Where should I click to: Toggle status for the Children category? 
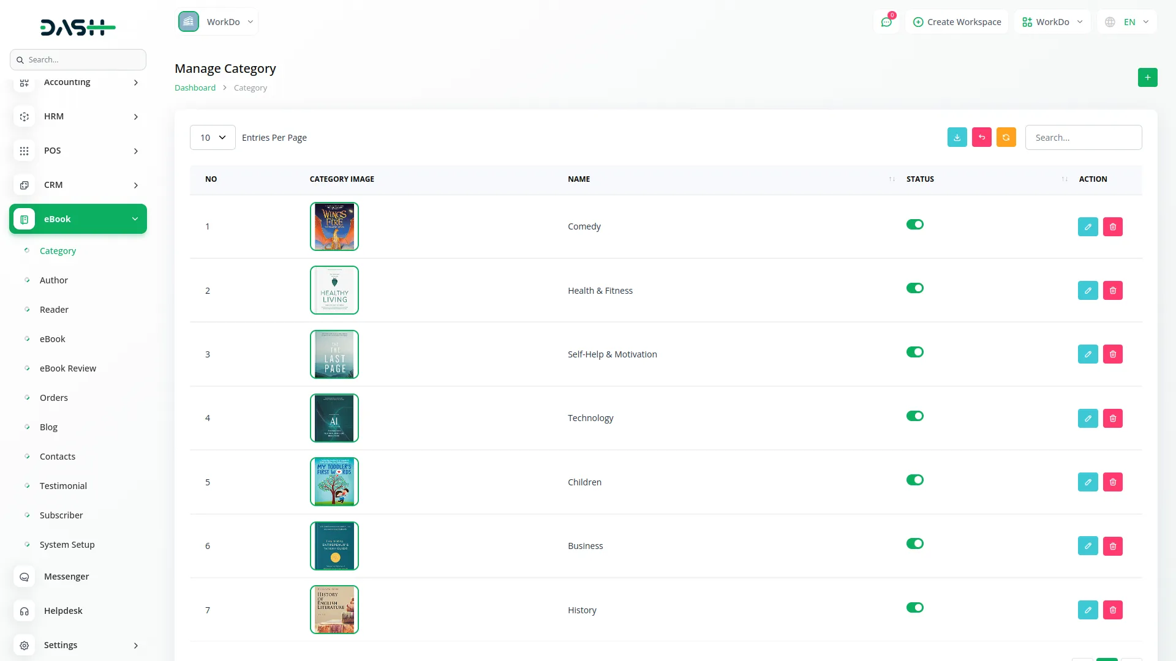tap(914, 480)
